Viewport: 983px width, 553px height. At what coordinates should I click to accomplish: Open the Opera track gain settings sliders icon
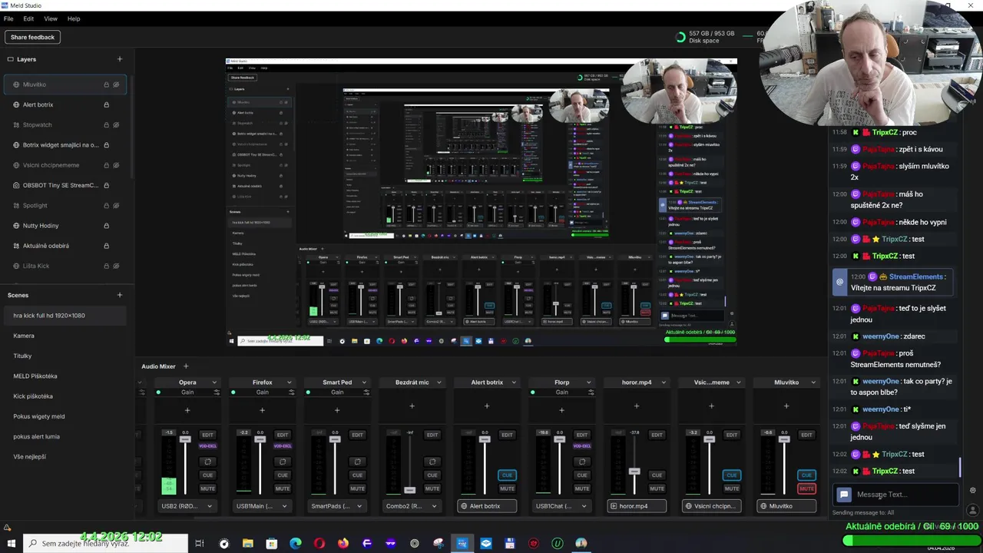point(217,392)
